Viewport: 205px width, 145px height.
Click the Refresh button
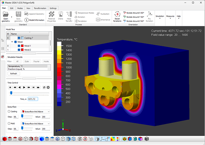point(14,73)
